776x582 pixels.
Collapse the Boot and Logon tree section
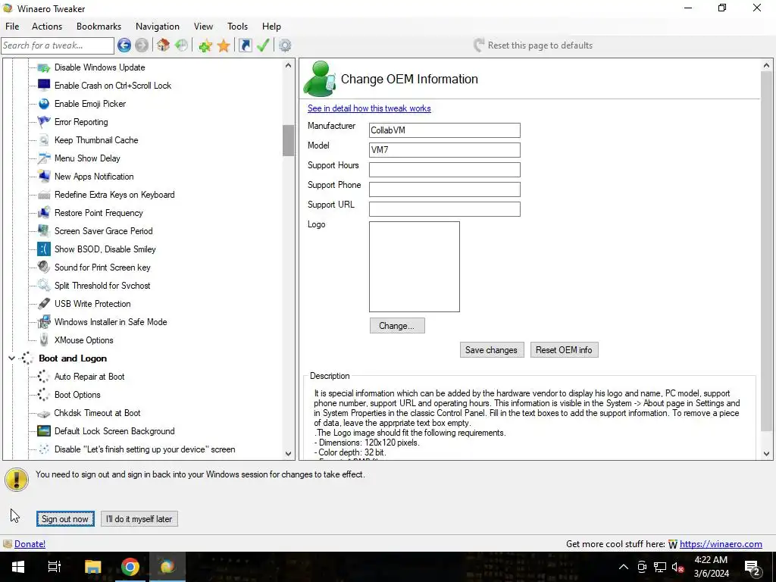11,358
